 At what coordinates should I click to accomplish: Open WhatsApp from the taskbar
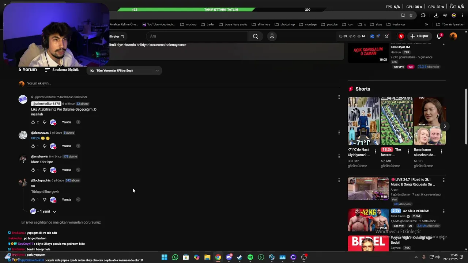point(175,258)
